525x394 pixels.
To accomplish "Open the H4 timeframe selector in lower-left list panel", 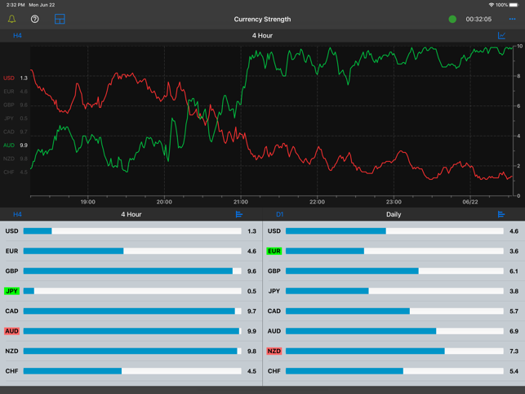I will (17, 214).
